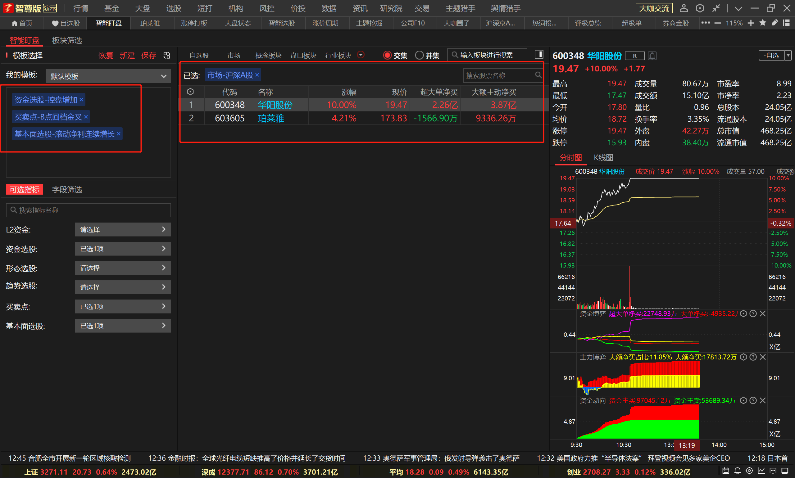The image size is (795, 478).
Task: Decrease zoom with the minus icon
Action: tap(718, 23)
